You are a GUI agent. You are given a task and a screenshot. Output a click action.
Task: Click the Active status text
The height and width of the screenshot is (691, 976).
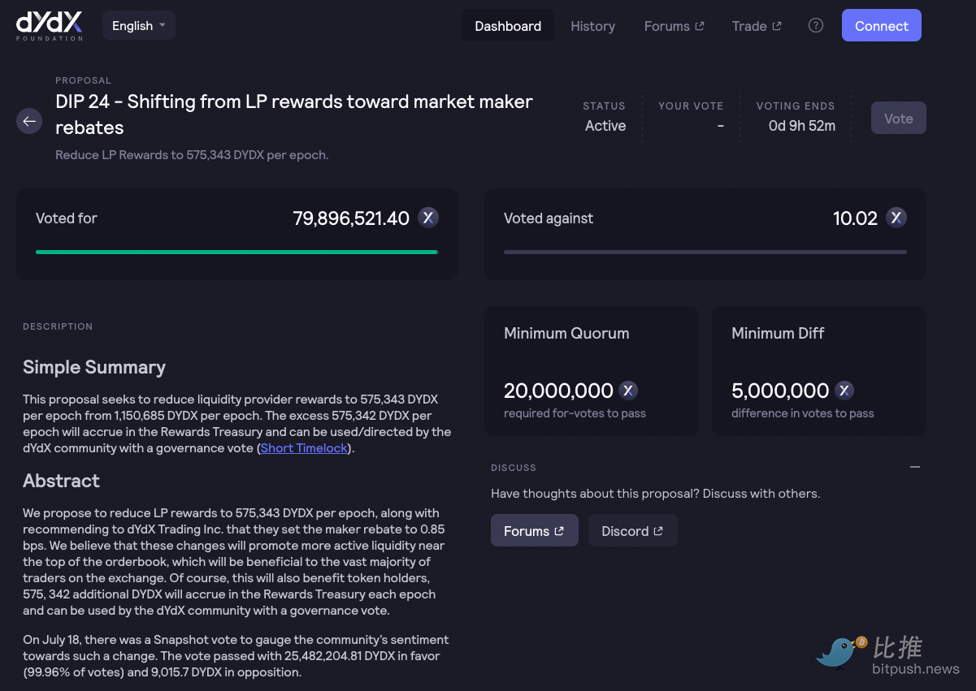(605, 126)
